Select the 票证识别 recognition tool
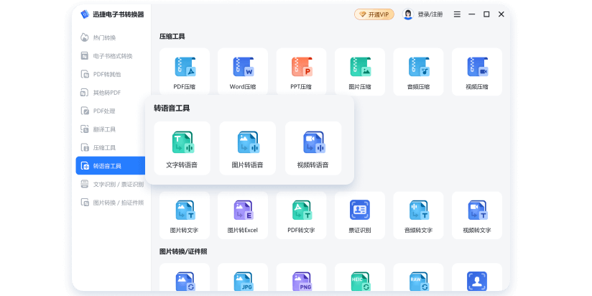Viewport: 592px width, 296px height. point(359,215)
